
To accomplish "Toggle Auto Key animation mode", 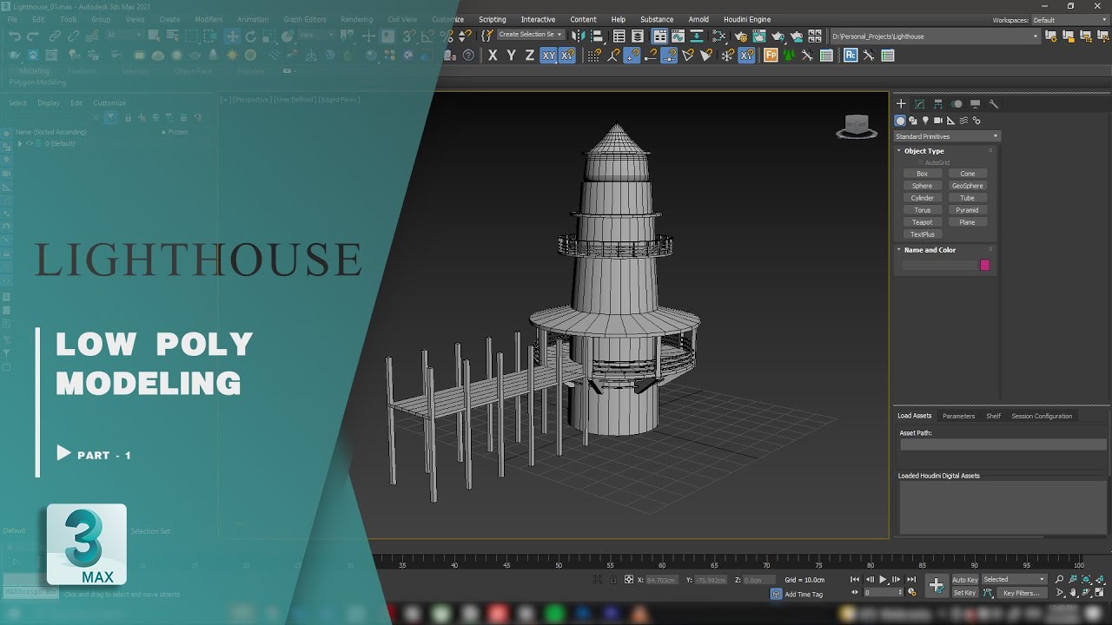I will pyautogui.click(x=965, y=580).
